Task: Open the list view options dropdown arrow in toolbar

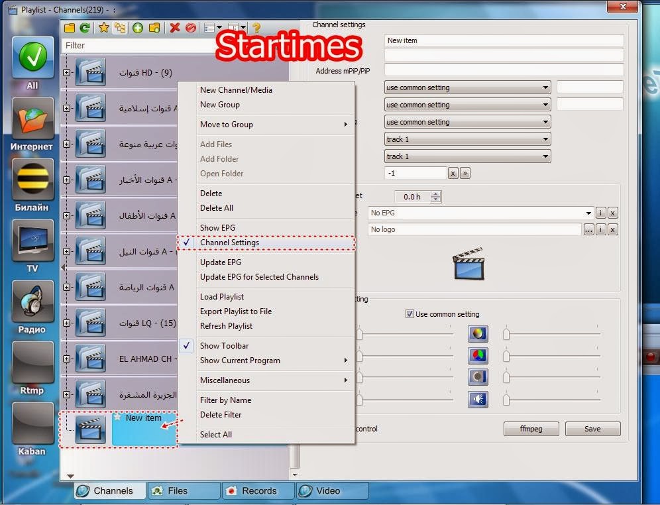Action: tap(219, 28)
